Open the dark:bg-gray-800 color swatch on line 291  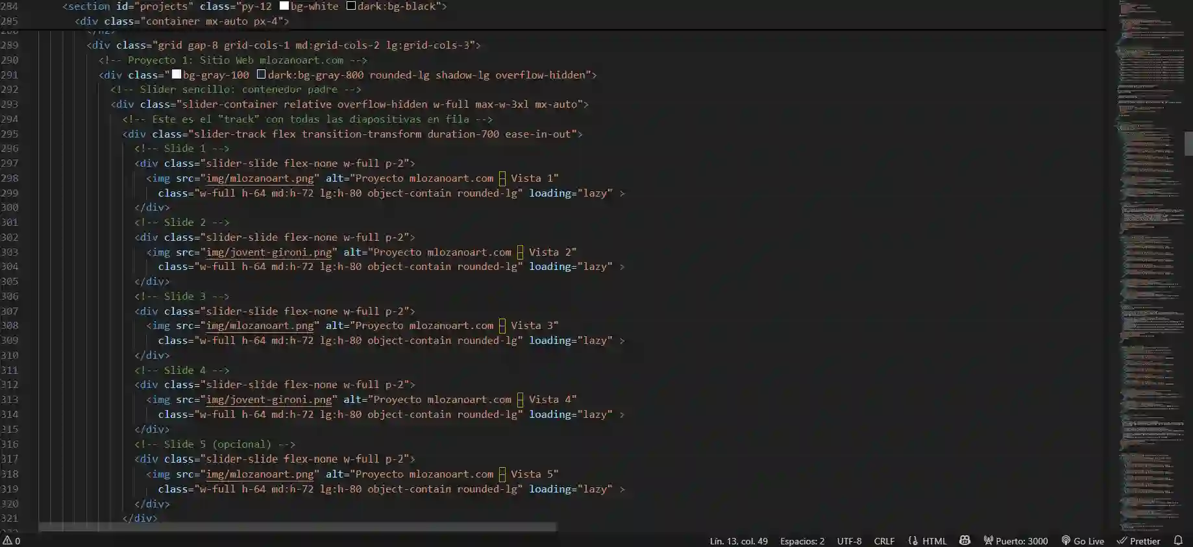click(x=261, y=75)
